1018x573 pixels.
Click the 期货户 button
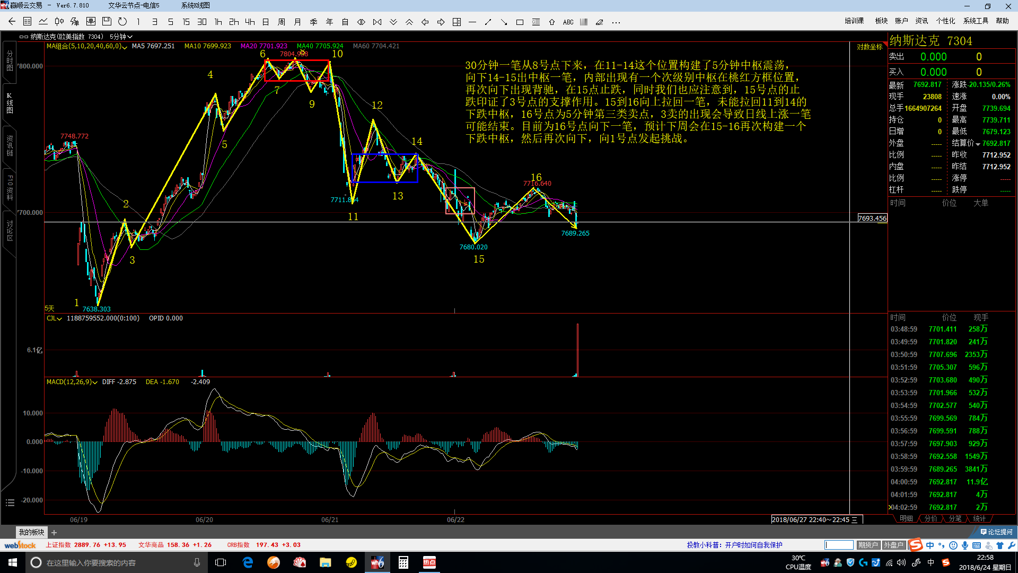[868, 545]
